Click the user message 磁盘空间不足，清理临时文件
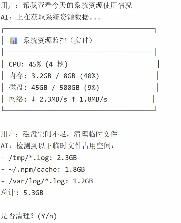The image size is (181, 223). pos(59,134)
